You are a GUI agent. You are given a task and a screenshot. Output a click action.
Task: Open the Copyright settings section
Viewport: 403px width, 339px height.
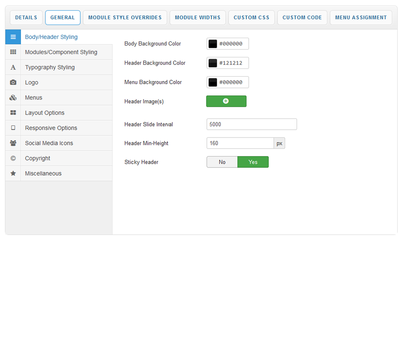[x=37, y=158]
